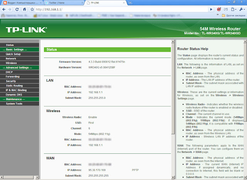The width and height of the screenshot is (247, 180).
Task: Select the TP-LINK tab
Action: [105, 3]
